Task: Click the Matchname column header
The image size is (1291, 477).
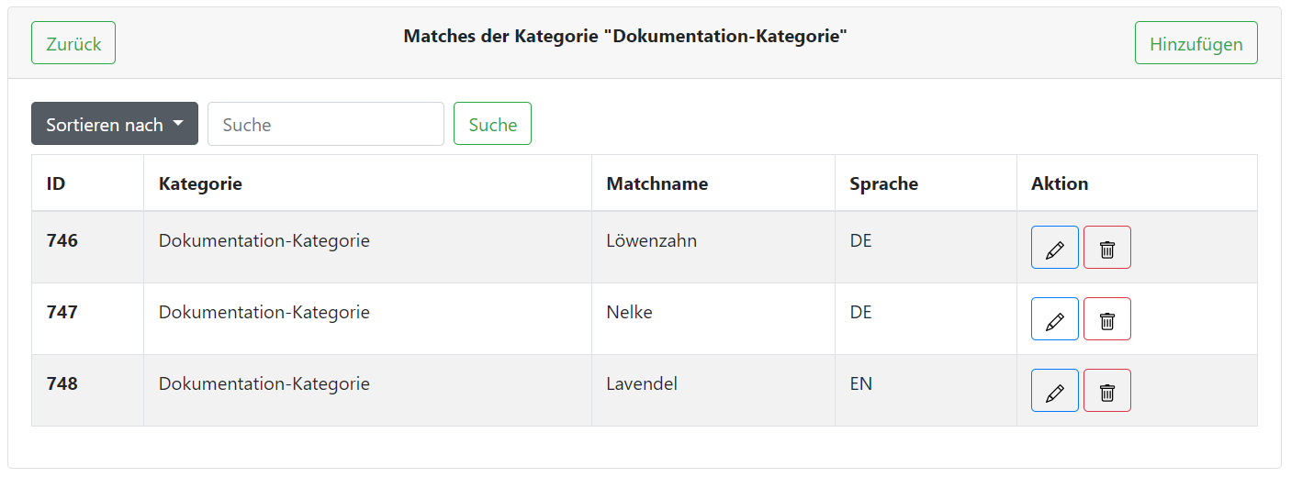Action: point(657,183)
